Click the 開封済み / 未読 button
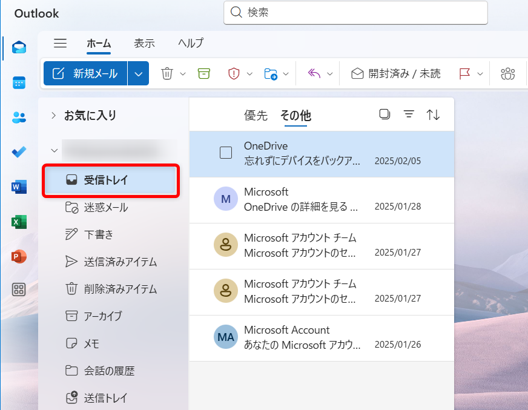 pos(396,73)
